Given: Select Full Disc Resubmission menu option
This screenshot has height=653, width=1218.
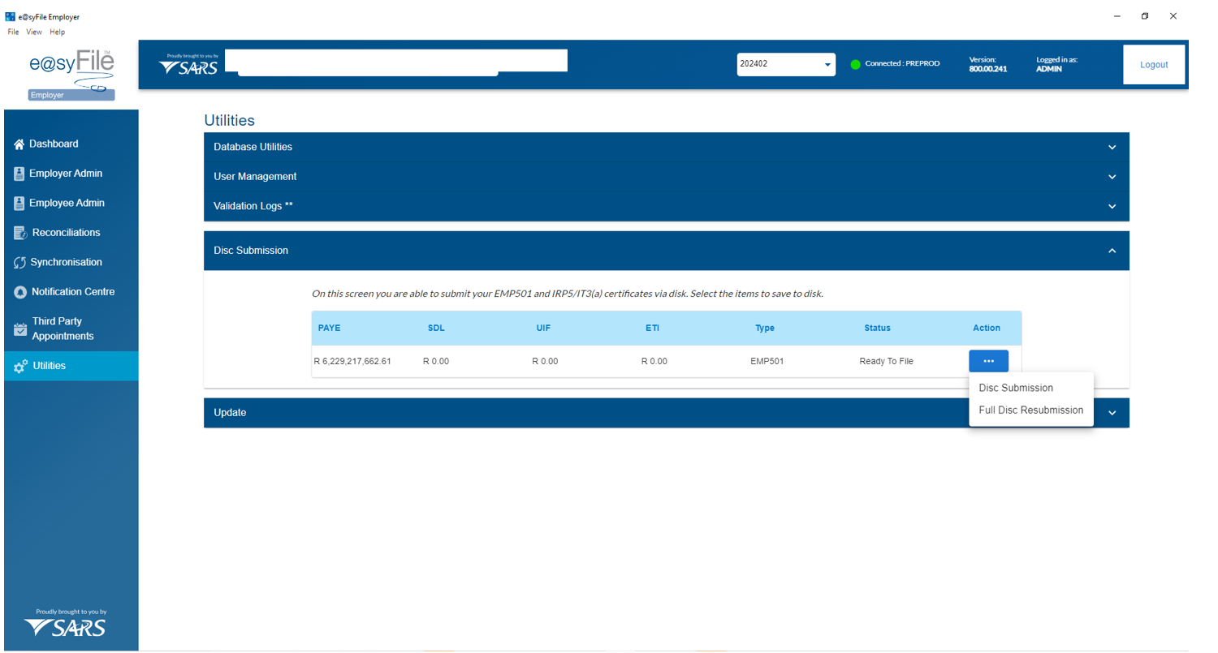Looking at the screenshot, I should coord(1030,410).
